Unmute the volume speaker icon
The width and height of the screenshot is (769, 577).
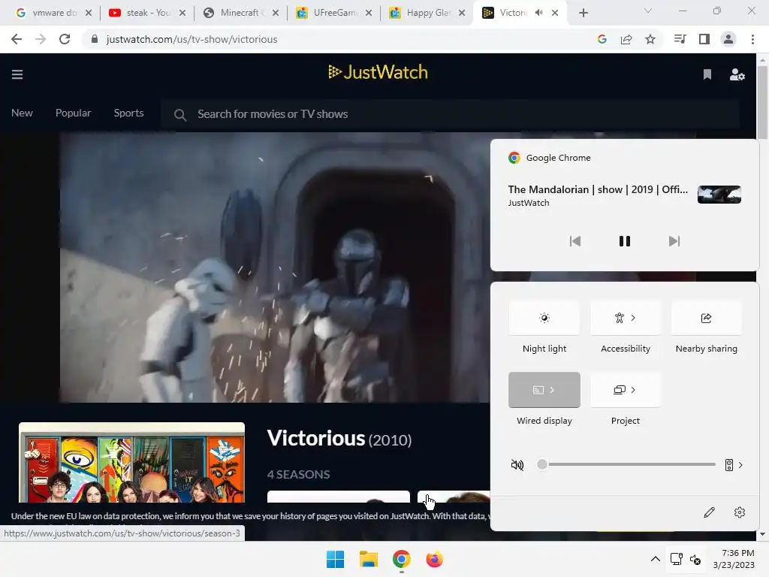point(517,464)
